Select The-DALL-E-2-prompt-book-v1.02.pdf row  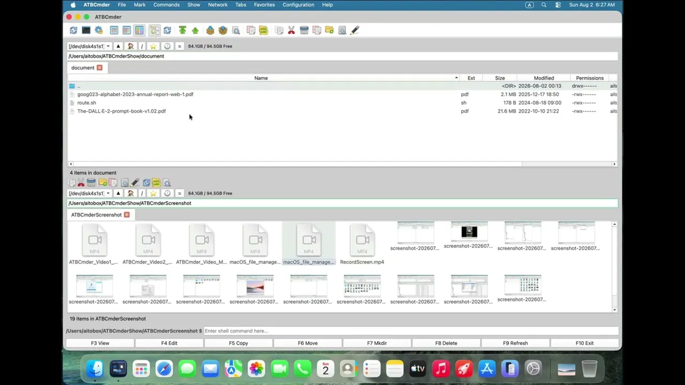342,111
